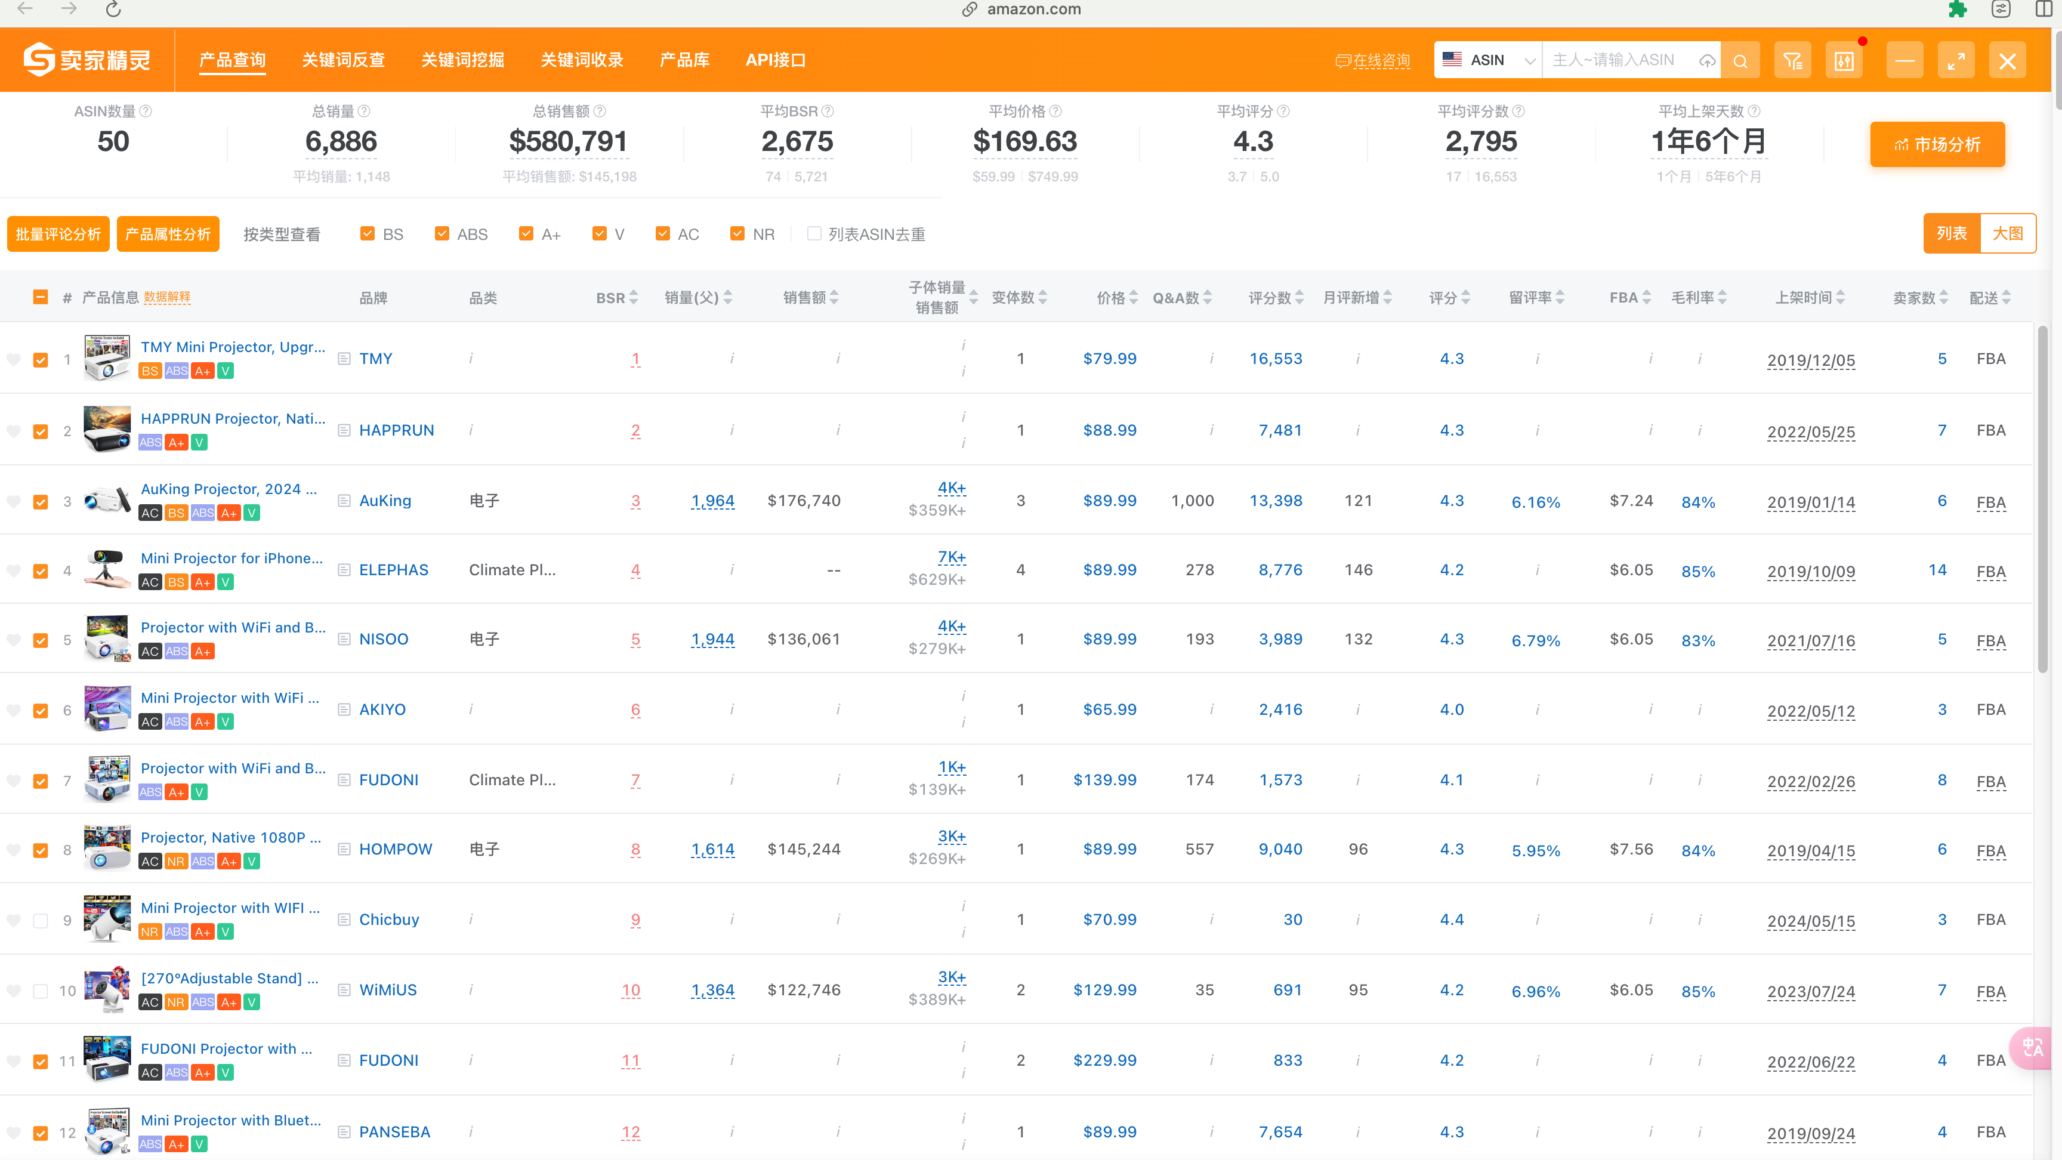Open 在线咨询 link
Viewport: 2062px width, 1160px height.
1373,61
